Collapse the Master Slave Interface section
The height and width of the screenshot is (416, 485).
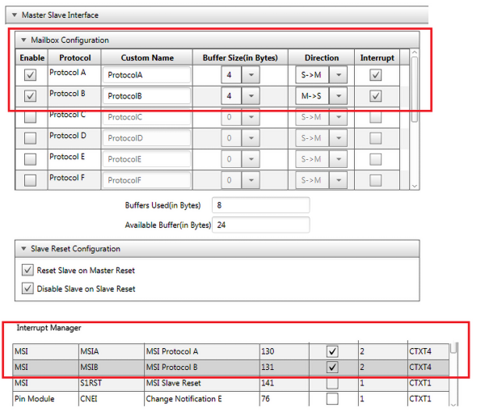point(15,14)
